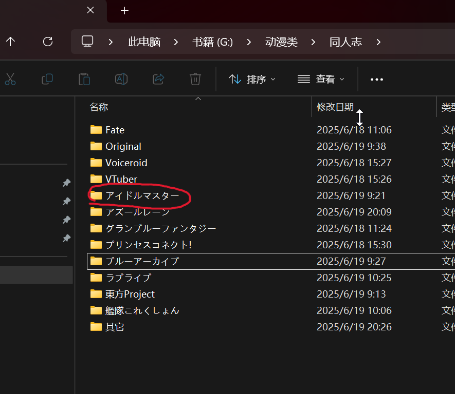Click date 2025/6/19 10:25 of ラブライブ
The width and height of the screenshot is (455, 394).
354,278
